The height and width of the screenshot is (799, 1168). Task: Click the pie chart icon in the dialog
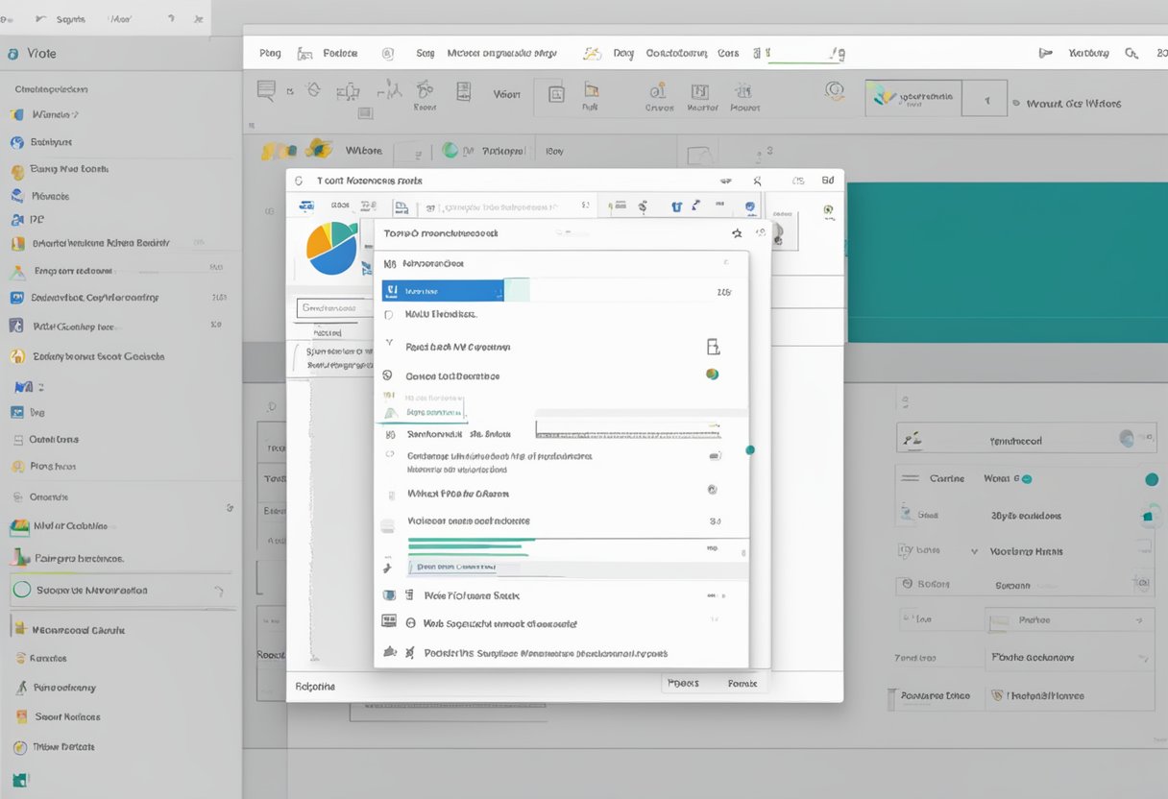[x=331, y=248]
